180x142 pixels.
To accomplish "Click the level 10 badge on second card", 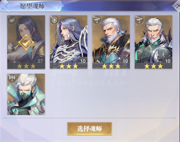I will tap(83, 61).
